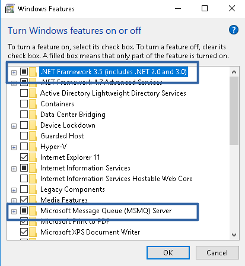The height and width of the screenshot is (266, 245).
Task: Click folder icon beside Internet Explorer 11
Action: tap(33, 157)
